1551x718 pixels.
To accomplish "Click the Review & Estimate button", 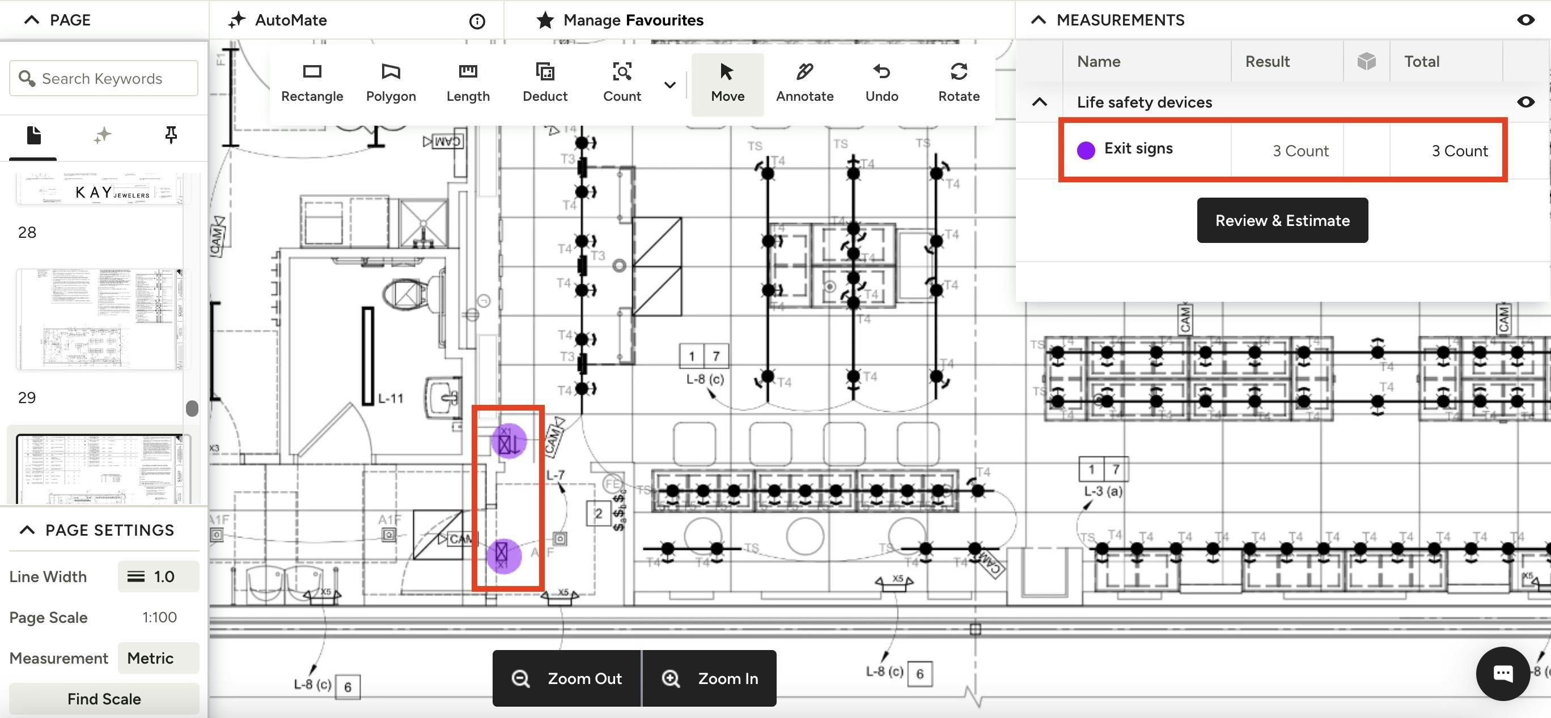I will [x=1282, y=220].
